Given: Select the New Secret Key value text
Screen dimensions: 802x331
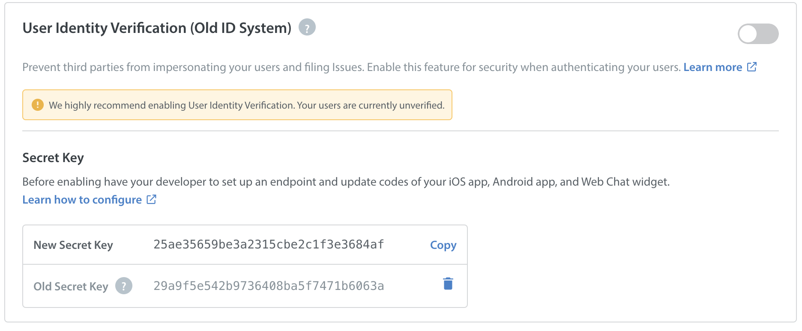Looking at the screenshot, I should 269,244.
